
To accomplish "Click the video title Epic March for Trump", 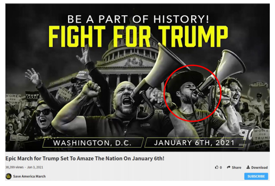I will click(85, 159).
